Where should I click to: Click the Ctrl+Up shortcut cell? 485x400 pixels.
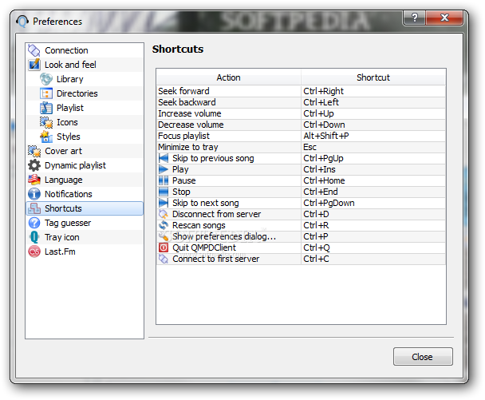373,113
